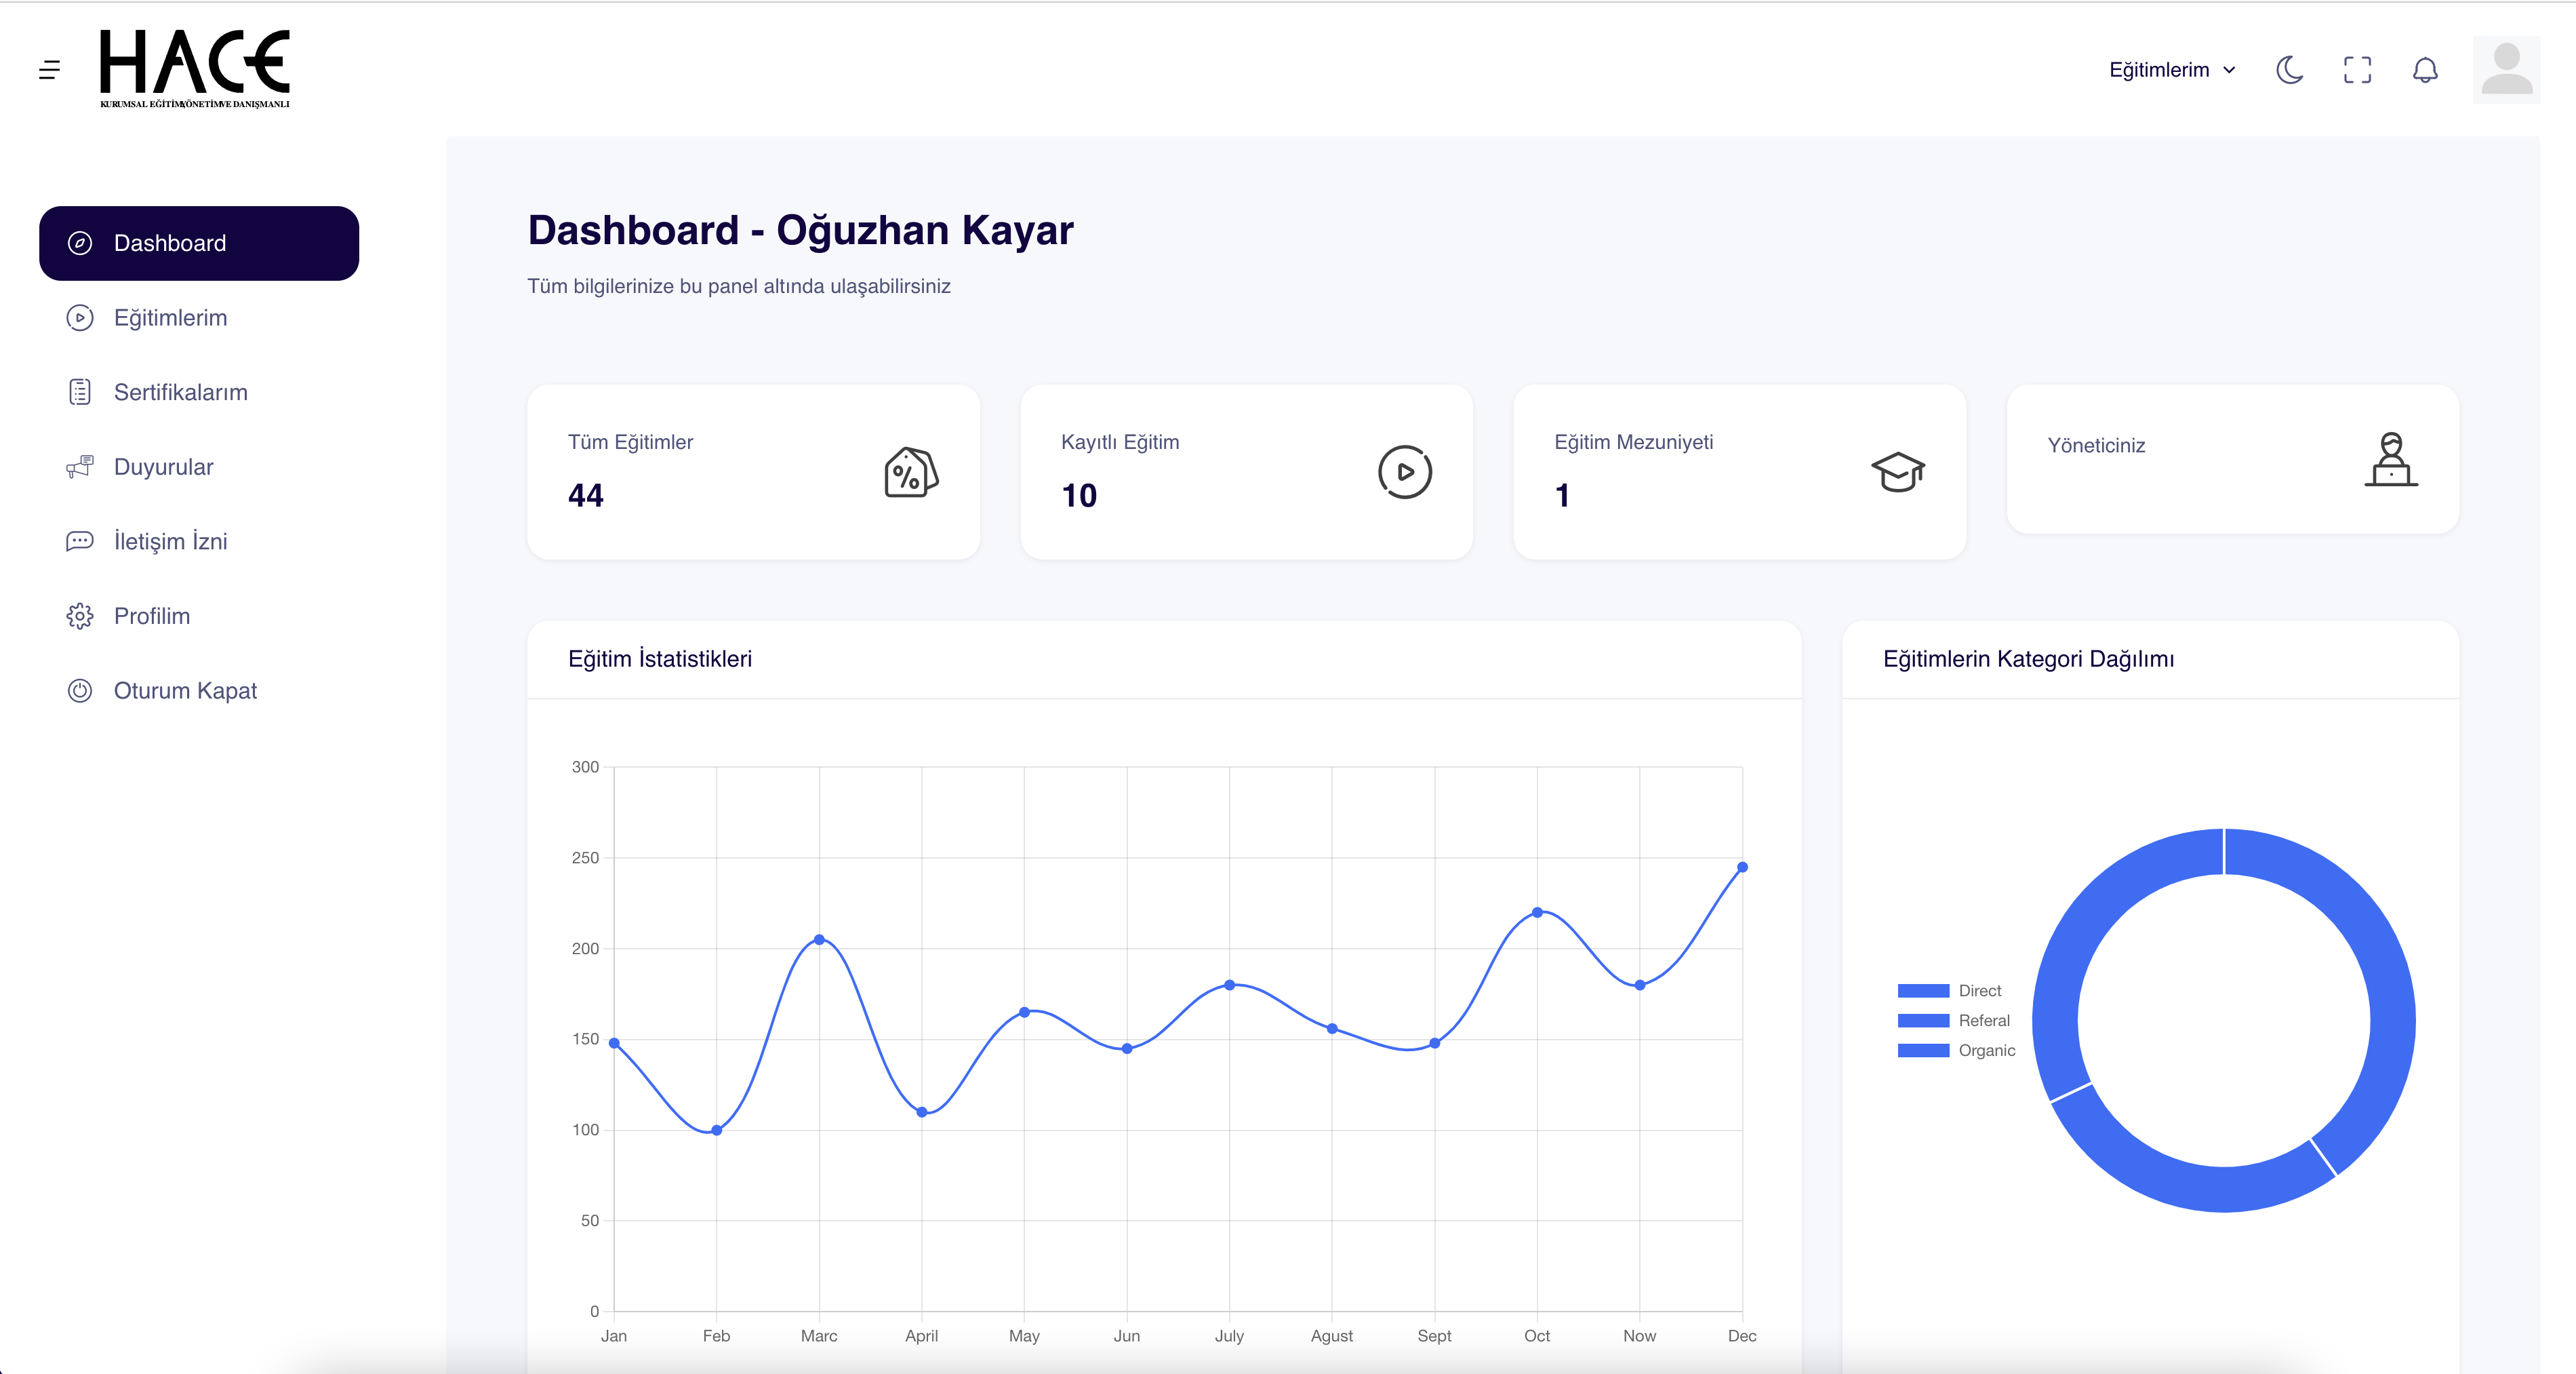Viewport: 2576px width, 1374px height.
Task: Click the megaphone icon beside Duyurular
Action: (80, 467)
